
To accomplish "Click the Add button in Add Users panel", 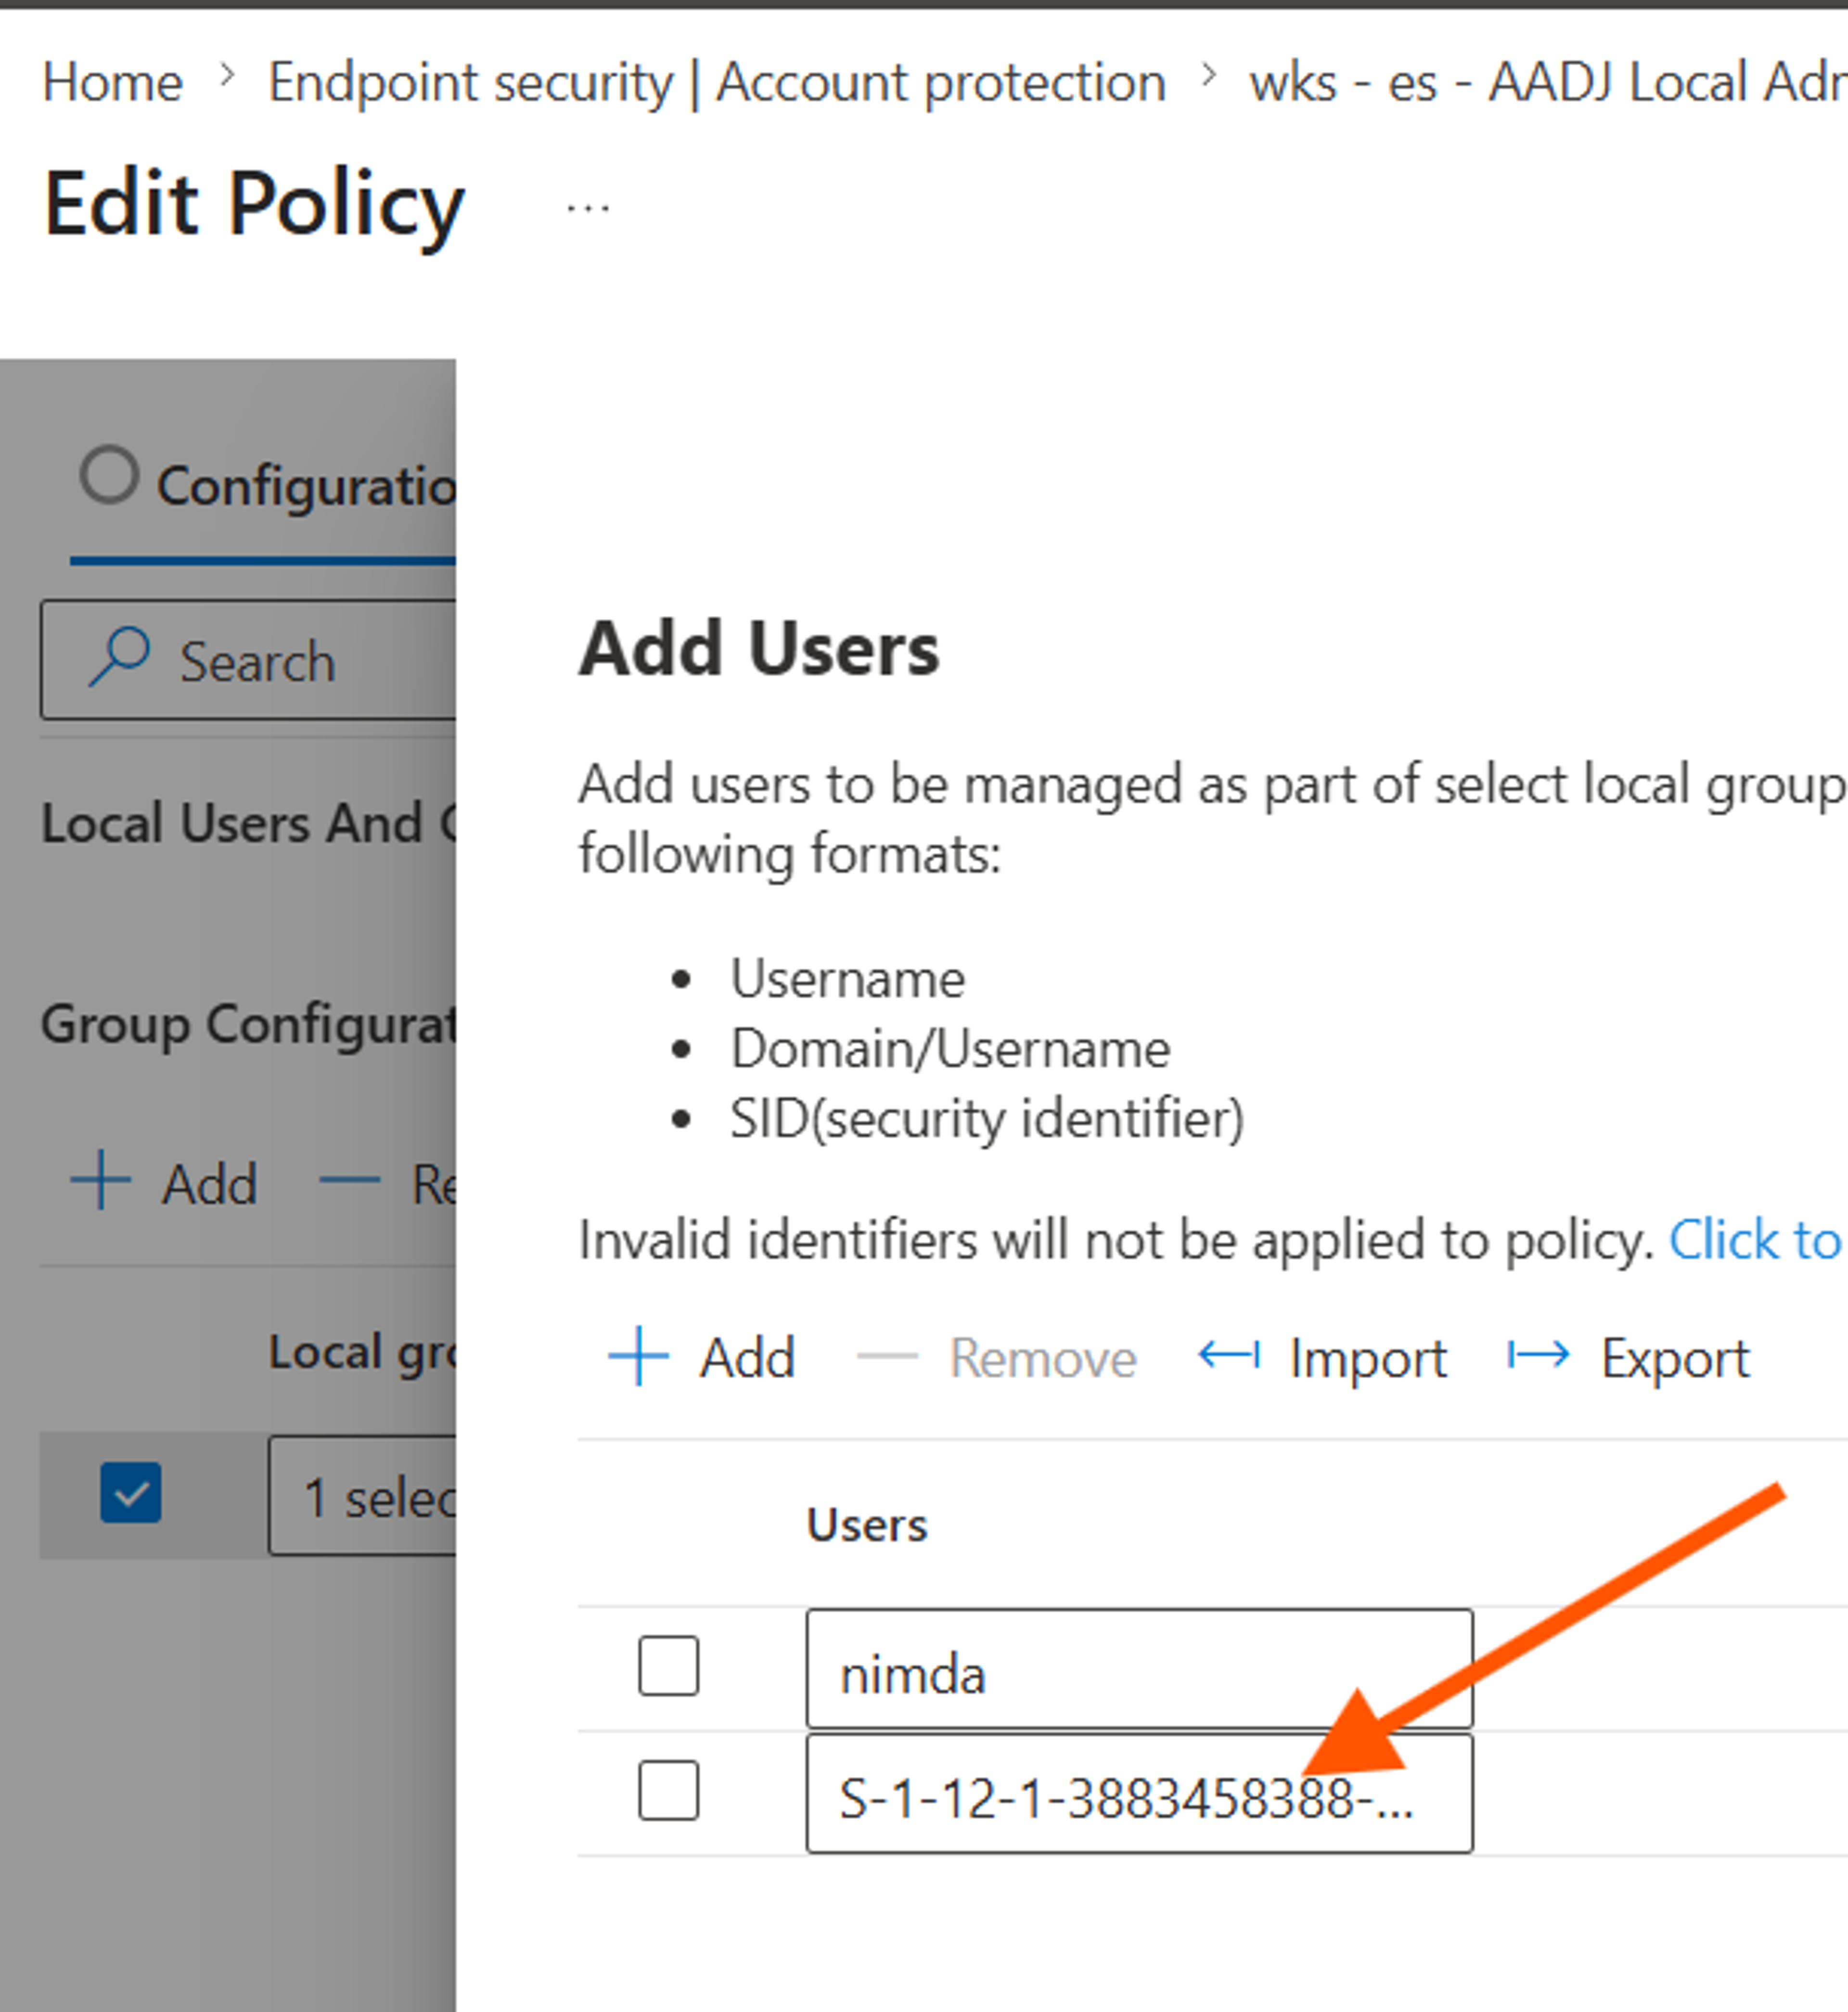I will pos(702,1357).
